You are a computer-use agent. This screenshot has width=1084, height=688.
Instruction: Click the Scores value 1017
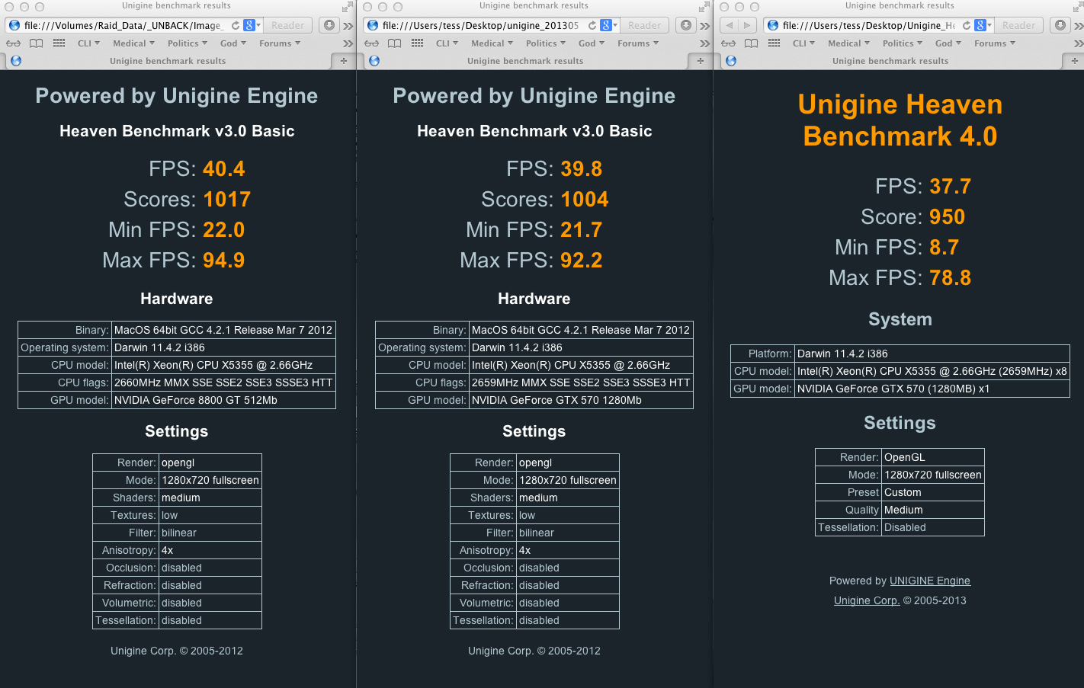point(227,200)
